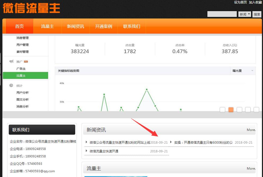The width and height of the screenshot is (263, 177).
Task: Select 用户管理 in the sidebar
Action: 23,45
